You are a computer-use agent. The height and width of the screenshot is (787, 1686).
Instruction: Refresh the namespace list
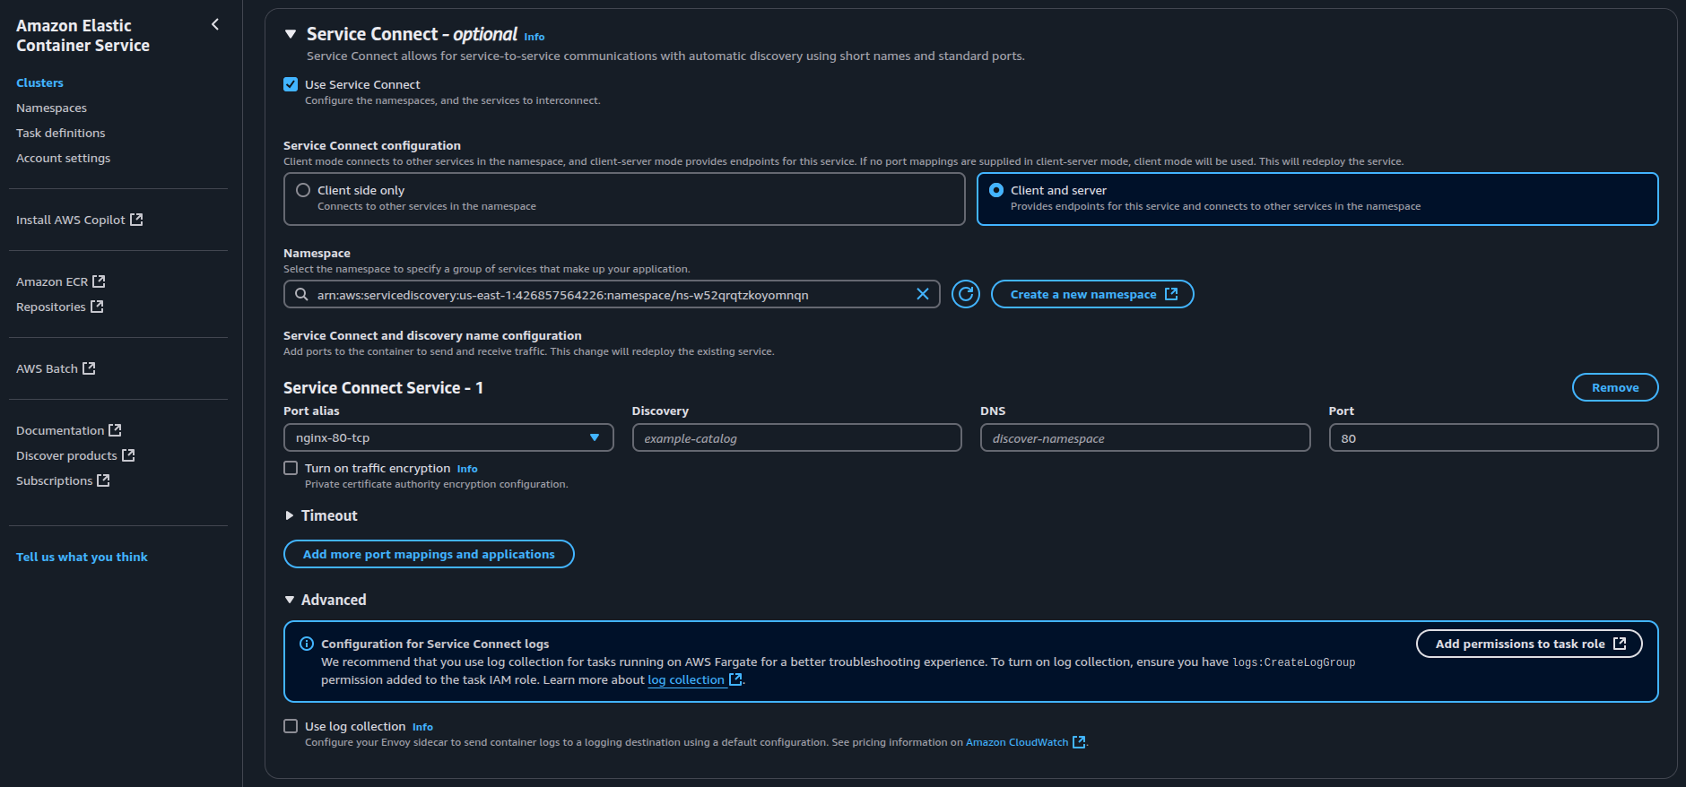(965, 294)
